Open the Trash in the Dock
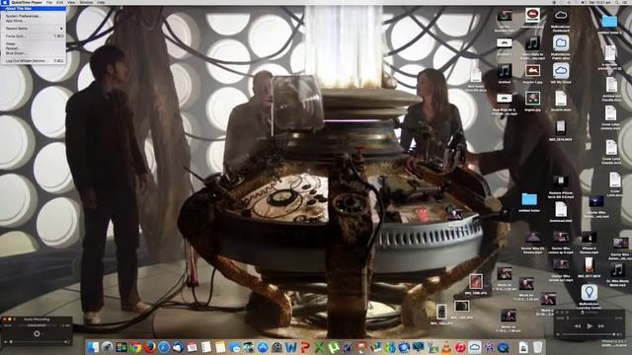 537,347
